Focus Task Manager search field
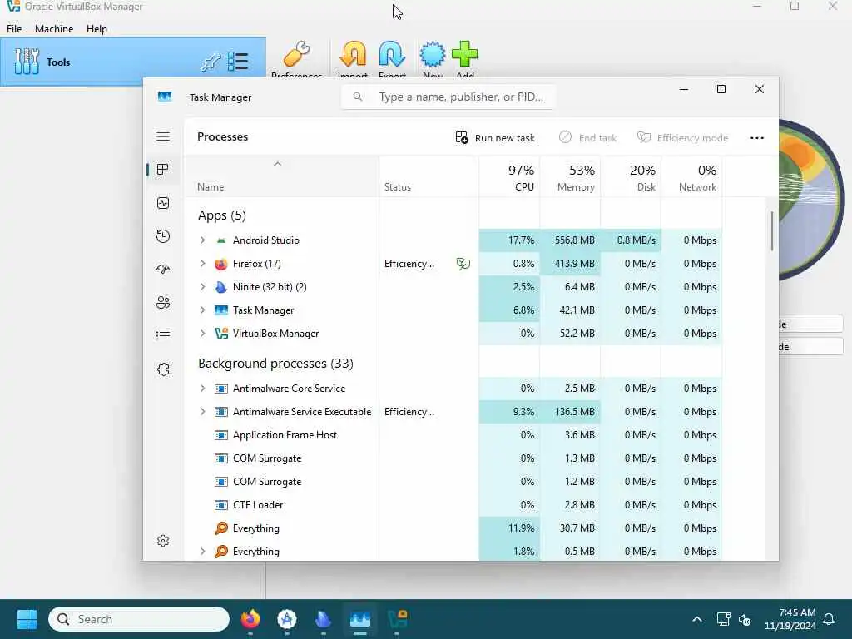The width and height of the screenshot is (852, 639). [x=448, y=97]
